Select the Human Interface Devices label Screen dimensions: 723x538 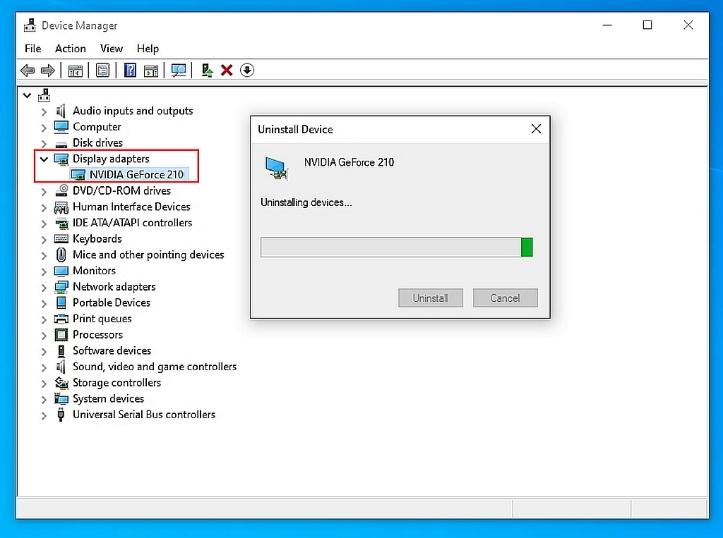tap(131, 207)
